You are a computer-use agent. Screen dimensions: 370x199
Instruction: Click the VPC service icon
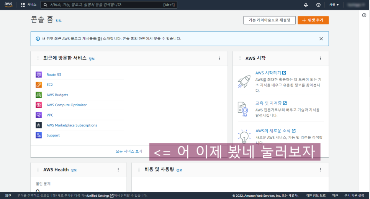click(39, 115)
